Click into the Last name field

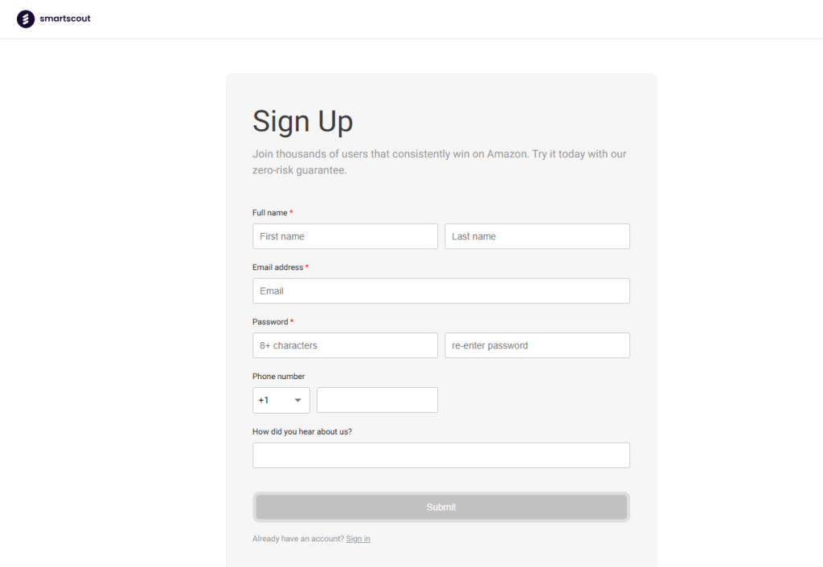537,236
